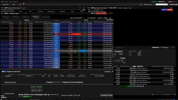Click the Профиль button in portfolio panel
The image size is (178, 100).
click(x=118, y=51)
